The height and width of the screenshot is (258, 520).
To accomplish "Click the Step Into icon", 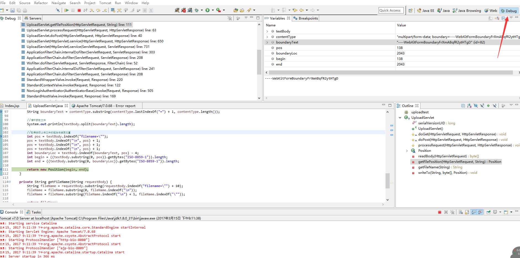I will click(x=92, y=10).
